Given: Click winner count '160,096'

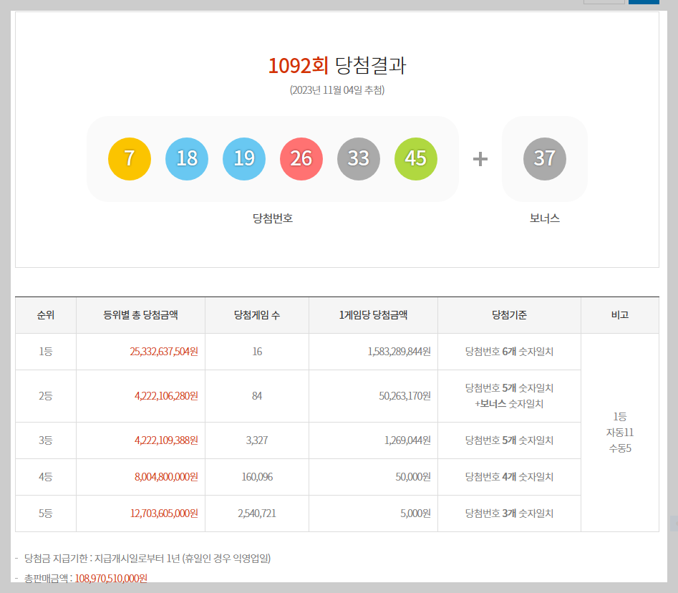Looking at the screenshot, I should [x=257, y=477].
